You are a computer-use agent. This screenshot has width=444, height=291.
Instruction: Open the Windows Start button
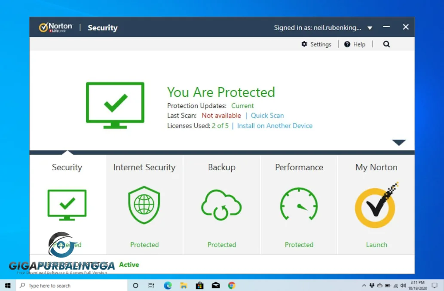click(x=8, y=285)
